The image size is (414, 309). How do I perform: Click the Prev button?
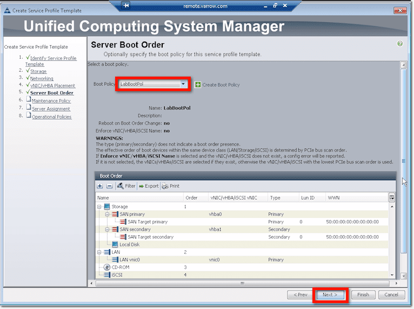301,294
